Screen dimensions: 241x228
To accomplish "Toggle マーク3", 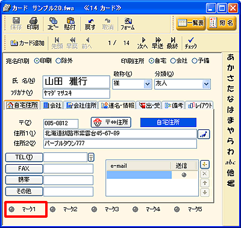I will click(x=94, y=209).
